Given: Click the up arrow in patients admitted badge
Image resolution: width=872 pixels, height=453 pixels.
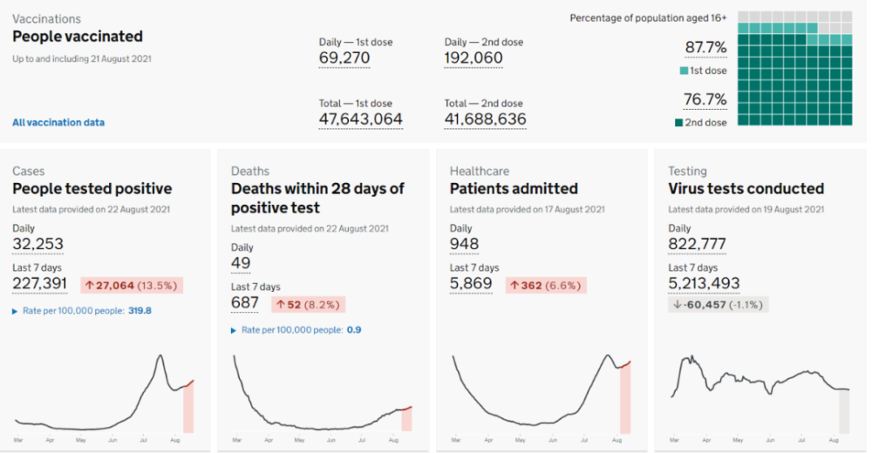Looking at the screenshot, I should pyautogui.click(x=514, y=286).
